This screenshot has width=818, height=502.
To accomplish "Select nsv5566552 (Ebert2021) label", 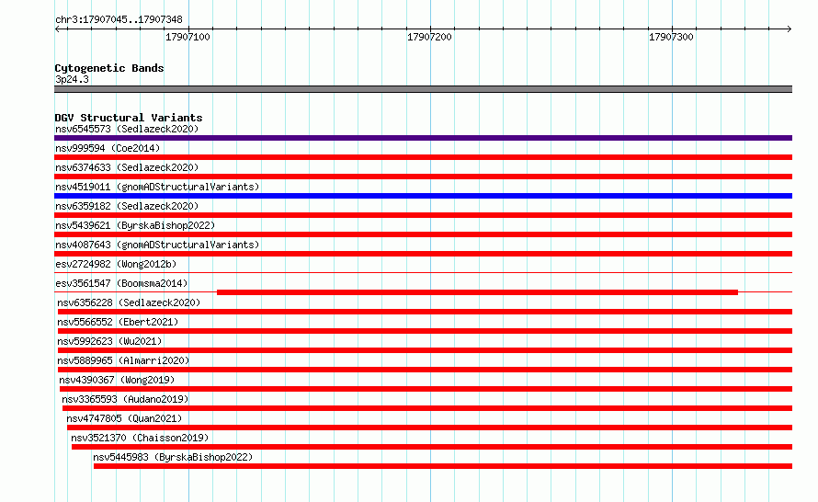I will pos(118,322).
